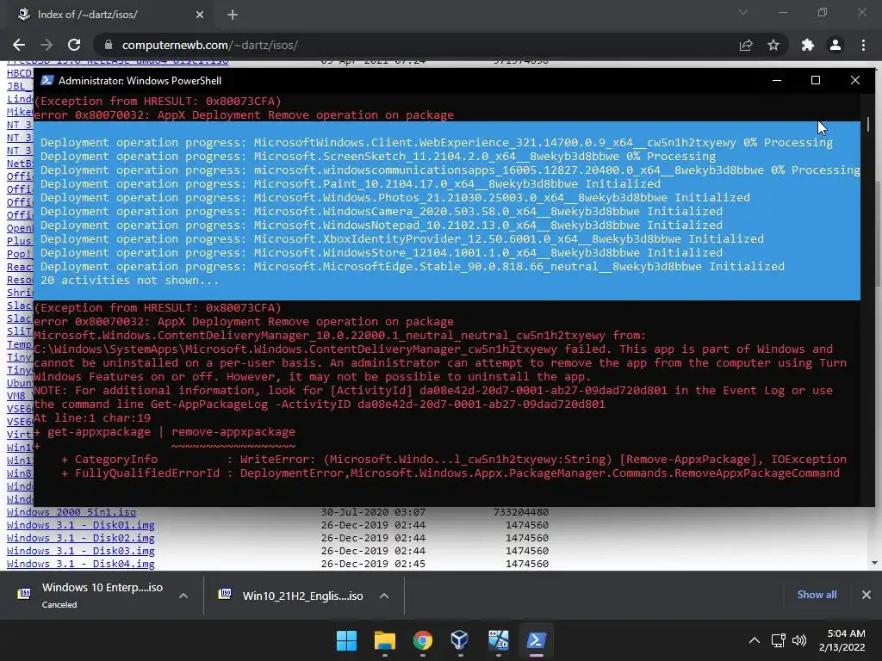Click the Microsoft.ScreenSketch deployment progress line
The width and height of the screenshot is (882, 661).
(378, 157)
